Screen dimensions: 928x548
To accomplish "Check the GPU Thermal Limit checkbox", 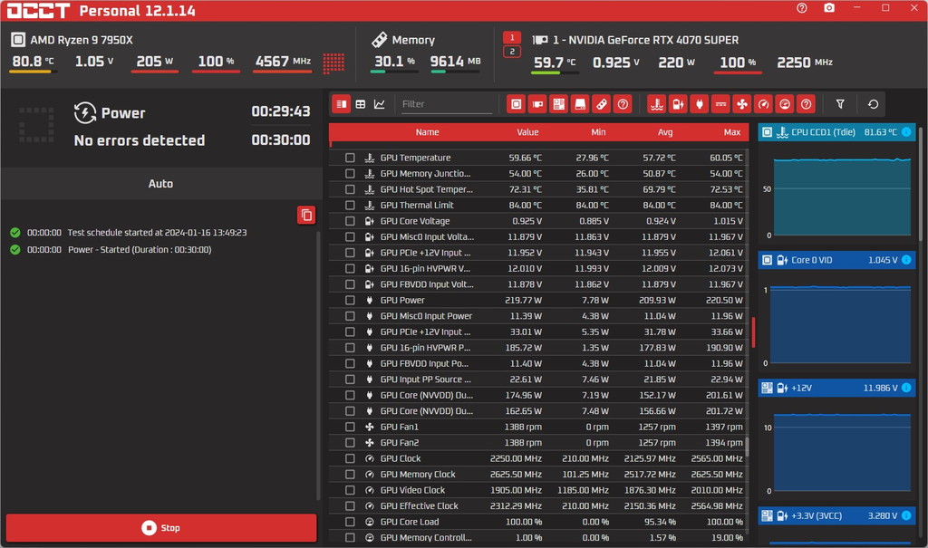I will click(350, 206).
